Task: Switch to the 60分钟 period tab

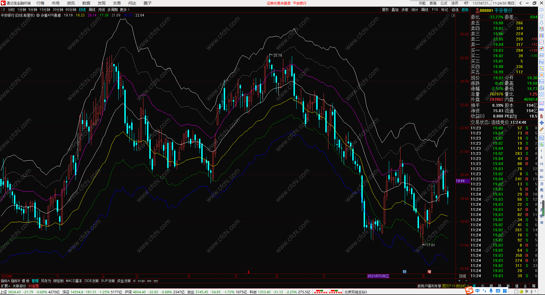Action: [x=71, y=10]
